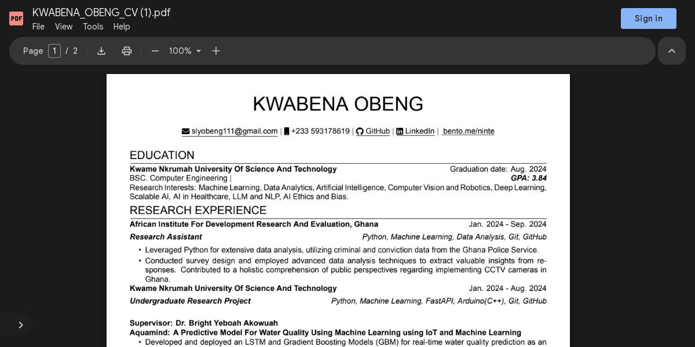Click the Sign in button
This screenshot has height=347, width=695.
tap(649, 19)
